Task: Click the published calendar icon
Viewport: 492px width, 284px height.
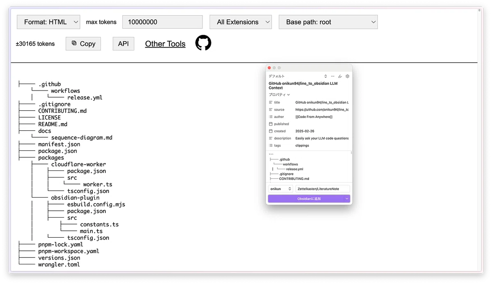Action: (x=271, y=124)
